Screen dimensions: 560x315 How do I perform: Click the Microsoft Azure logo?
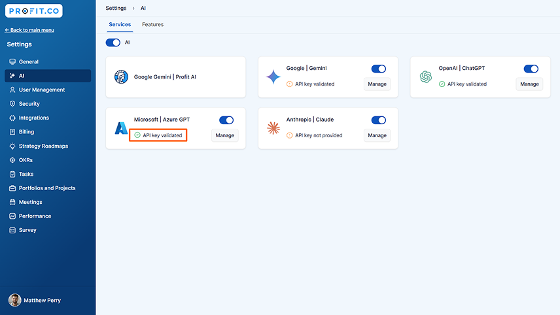[x=121, y=128]
